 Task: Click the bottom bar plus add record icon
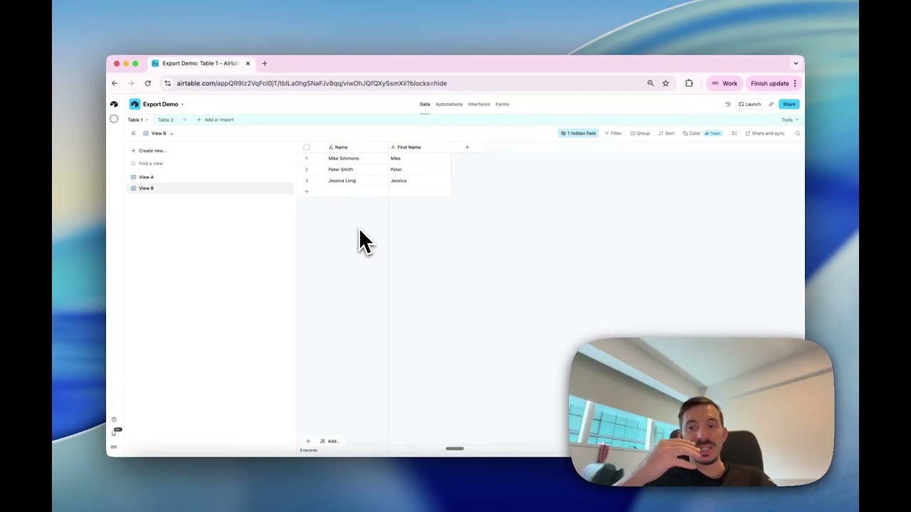pyautogui.click(x=308, y=441)
